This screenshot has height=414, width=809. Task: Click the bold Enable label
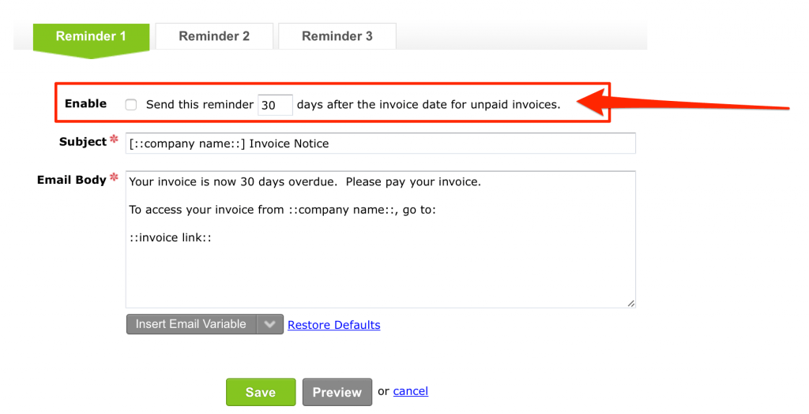[x=85, y=103]
